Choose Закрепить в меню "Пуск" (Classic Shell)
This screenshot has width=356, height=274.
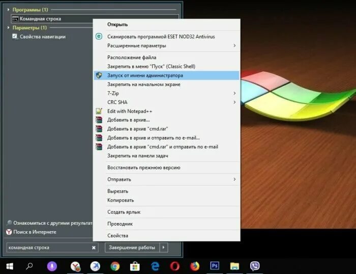coord(167,66)
